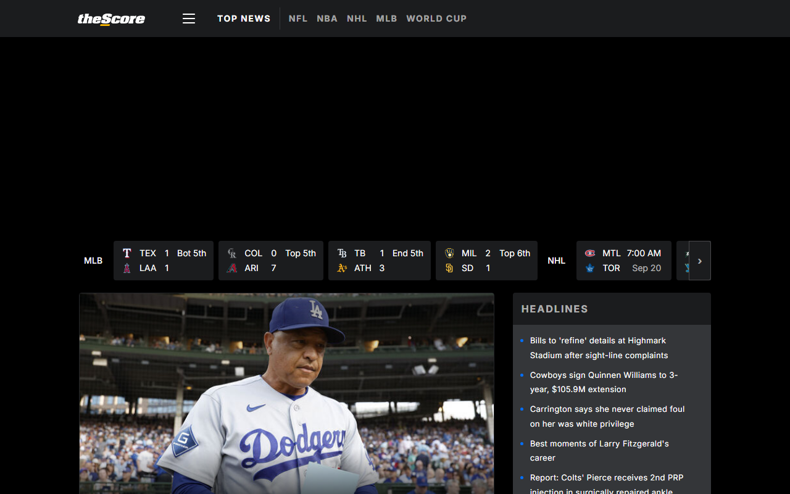The image size is (790, 494).
Task: Select TOP NEWS tab
Action: [244, 19]
